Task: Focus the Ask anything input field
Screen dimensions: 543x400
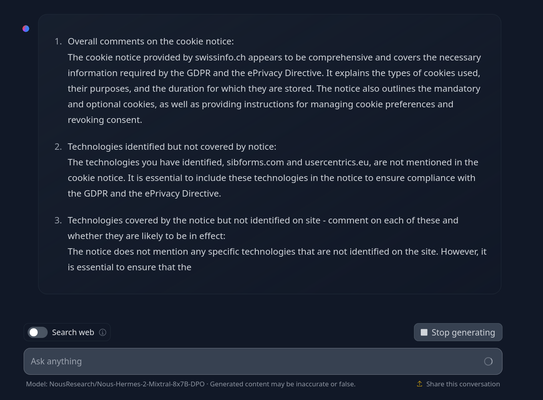Action: [x=256, y=362]
